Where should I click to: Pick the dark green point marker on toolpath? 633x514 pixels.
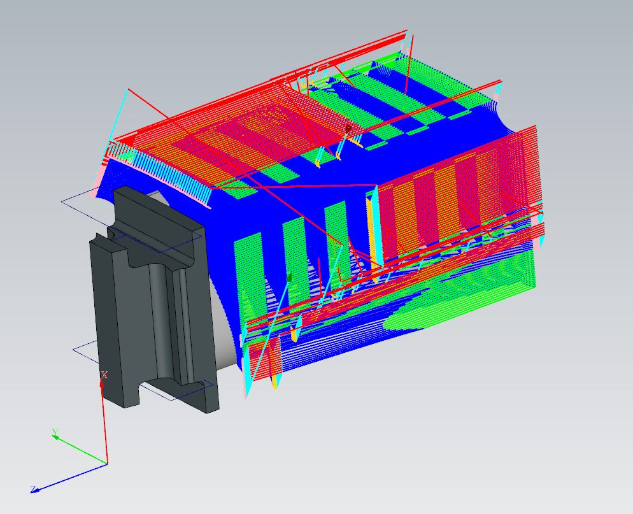pos(290,278)
